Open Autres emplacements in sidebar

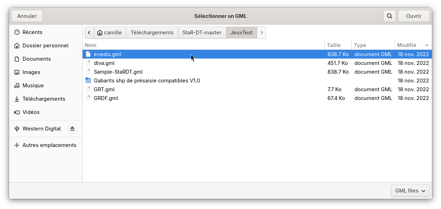coord(49,145)
